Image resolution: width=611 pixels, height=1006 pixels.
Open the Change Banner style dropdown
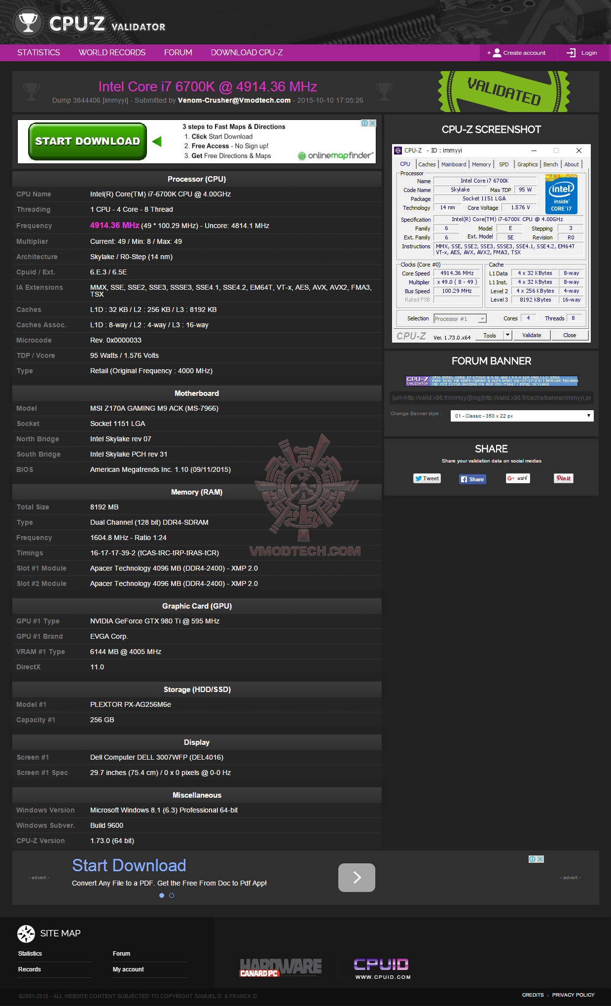(x=522, y=416)
